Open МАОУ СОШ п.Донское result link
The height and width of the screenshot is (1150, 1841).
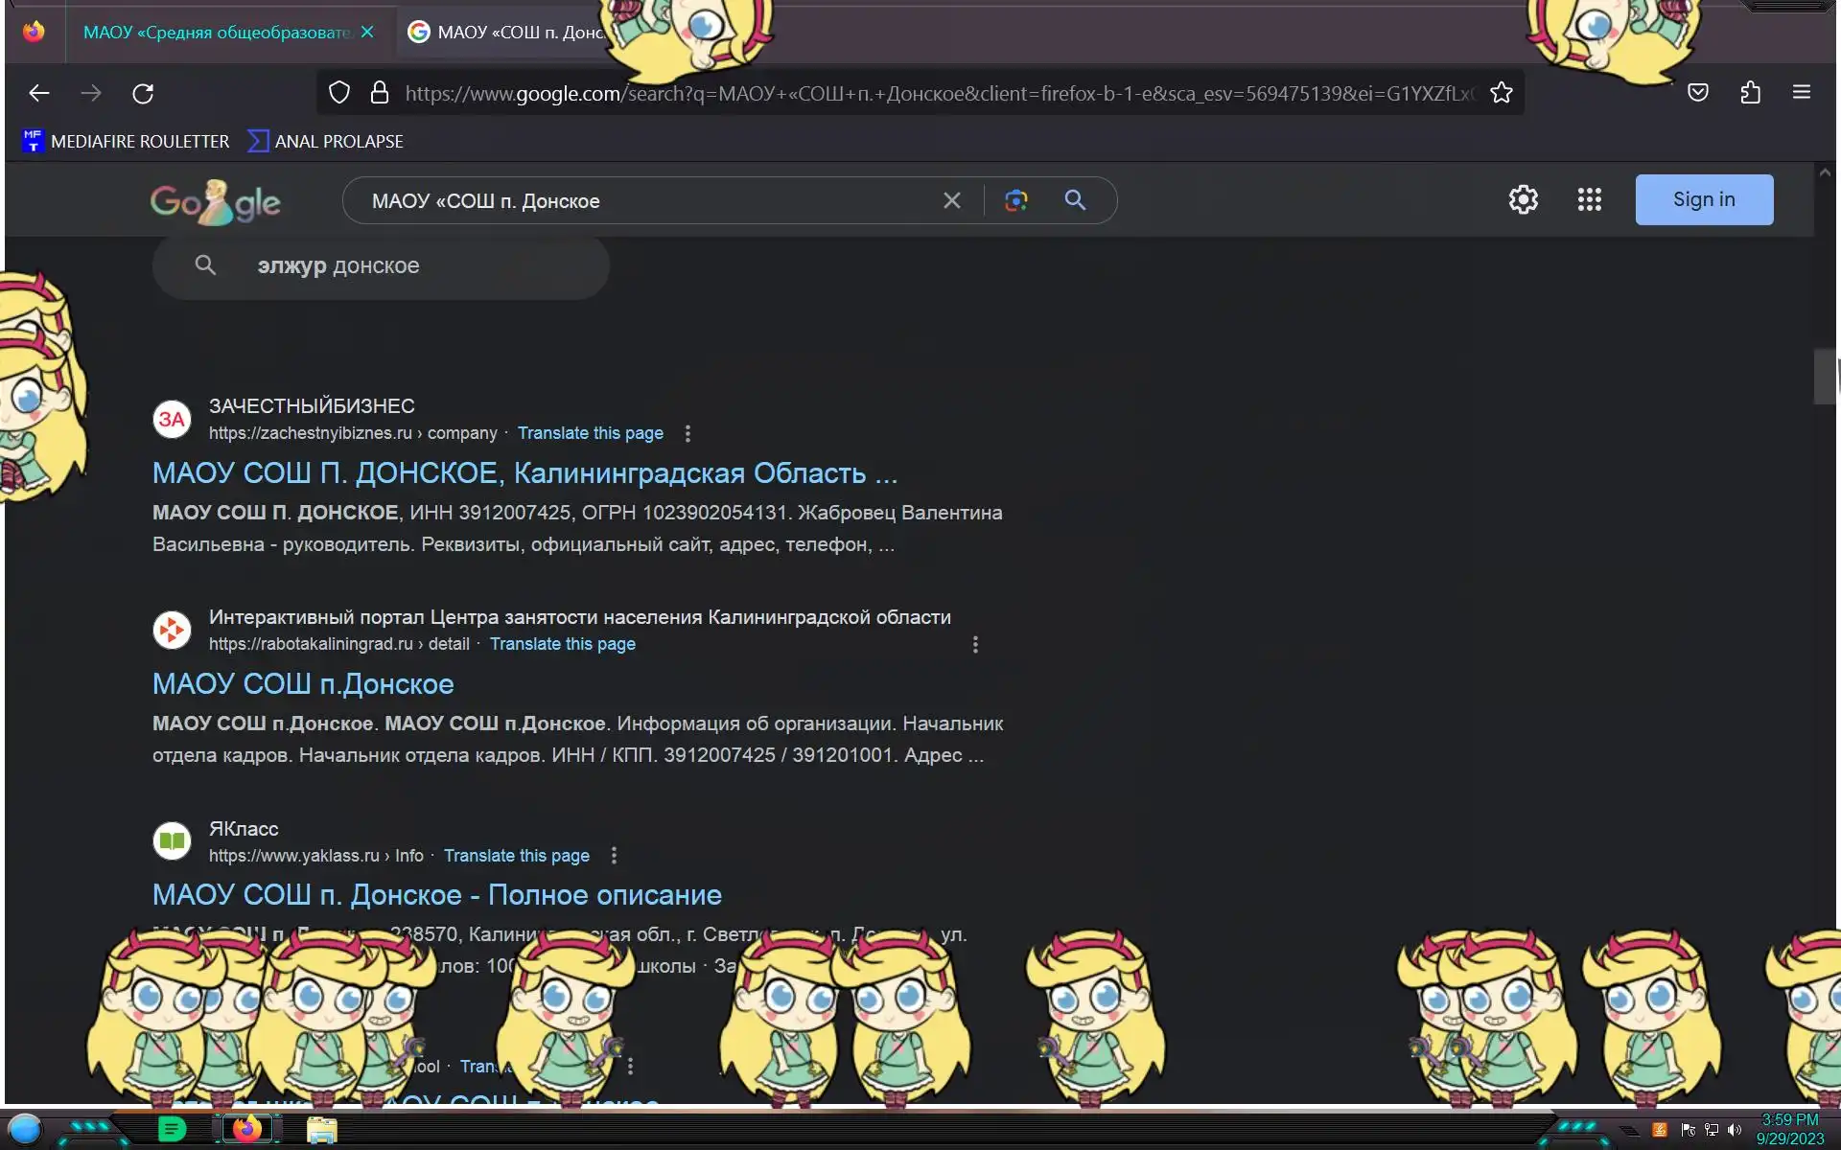303,683
